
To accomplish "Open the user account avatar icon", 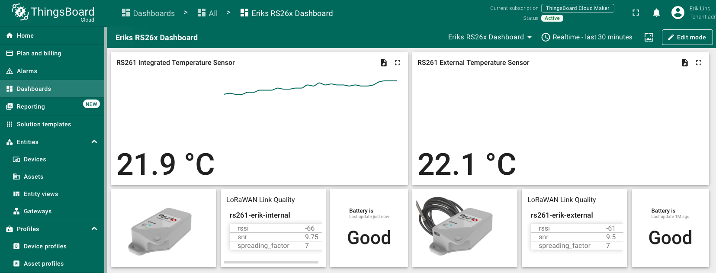I will coord(677,13).
